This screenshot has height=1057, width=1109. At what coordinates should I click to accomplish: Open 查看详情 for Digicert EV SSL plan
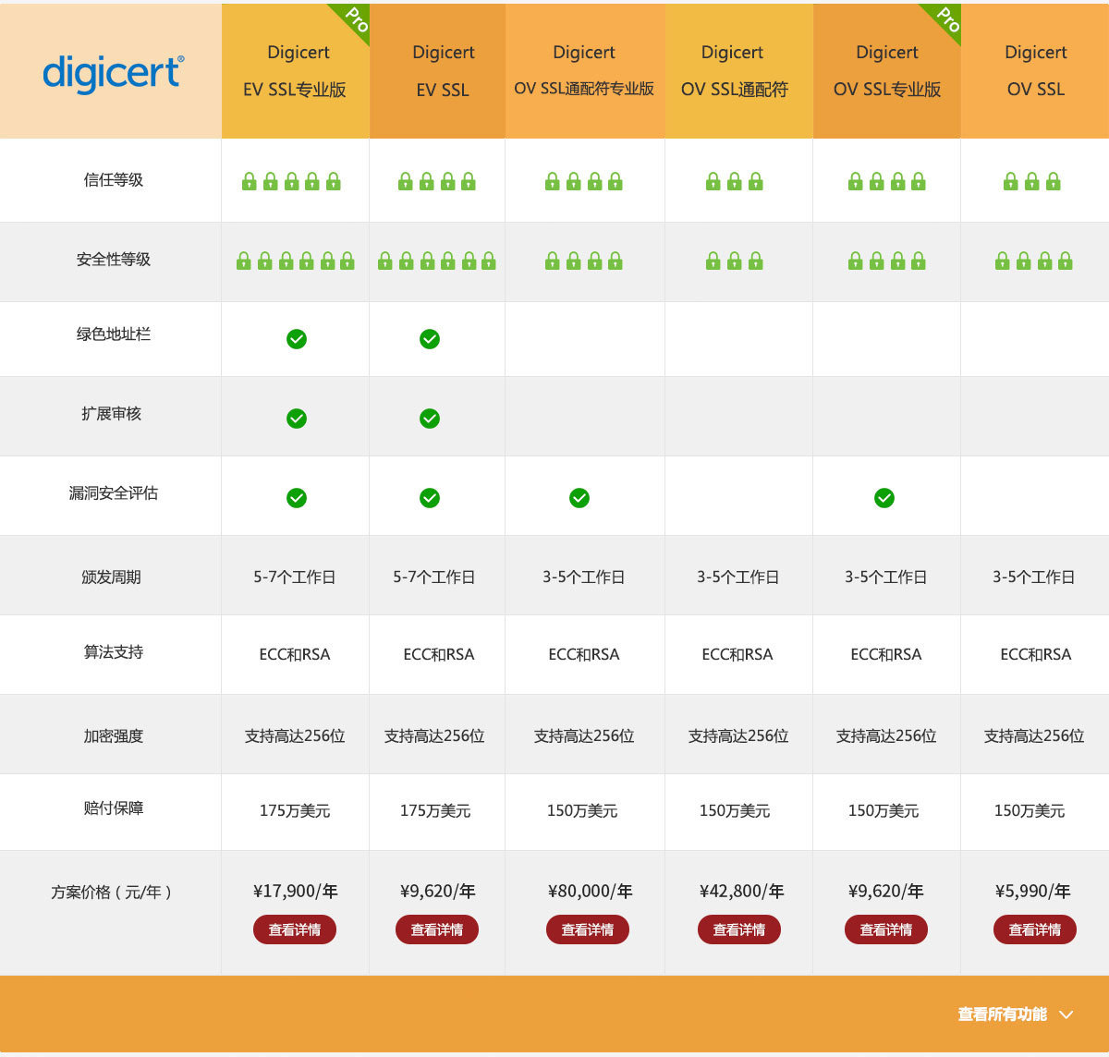pos(437,929)
